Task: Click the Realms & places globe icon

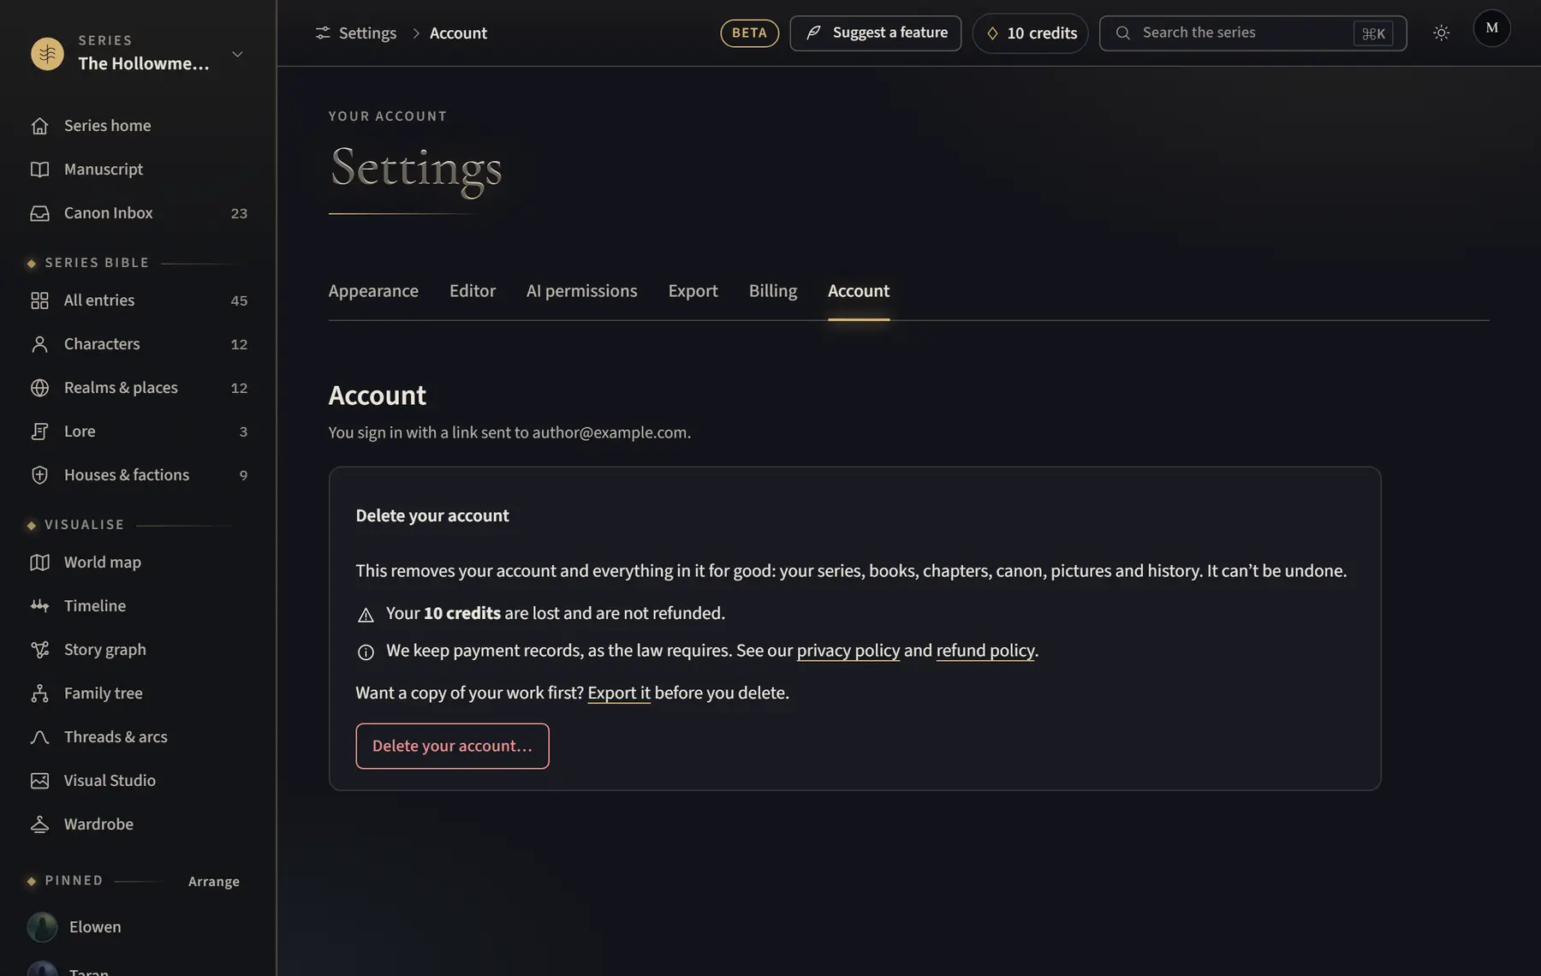Action: pyautogui.click(x=39, y=388)
